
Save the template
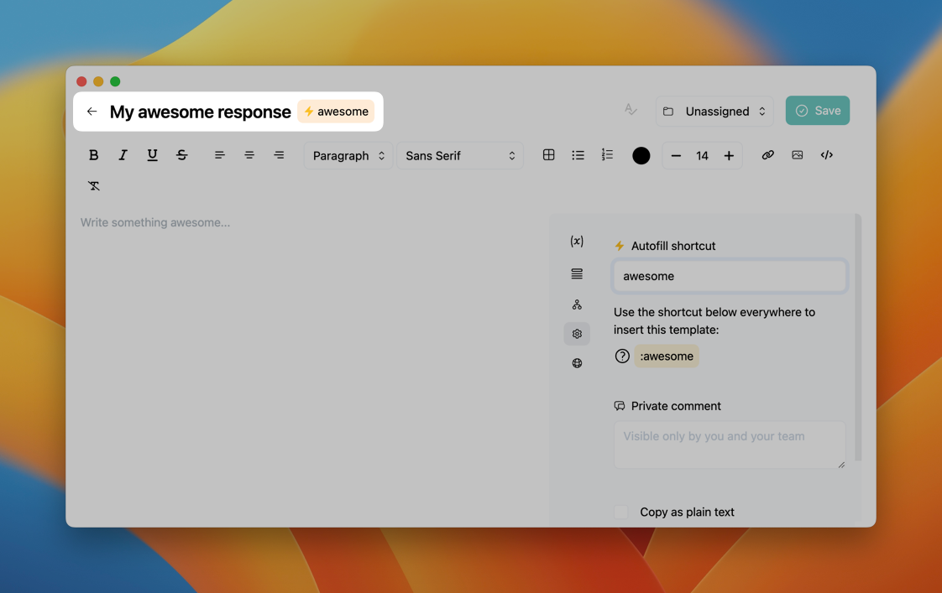click(x=817, y=111)
